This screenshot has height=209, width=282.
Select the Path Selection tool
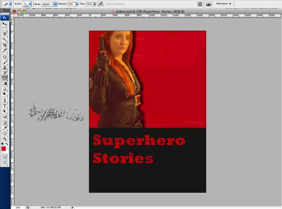5,111
